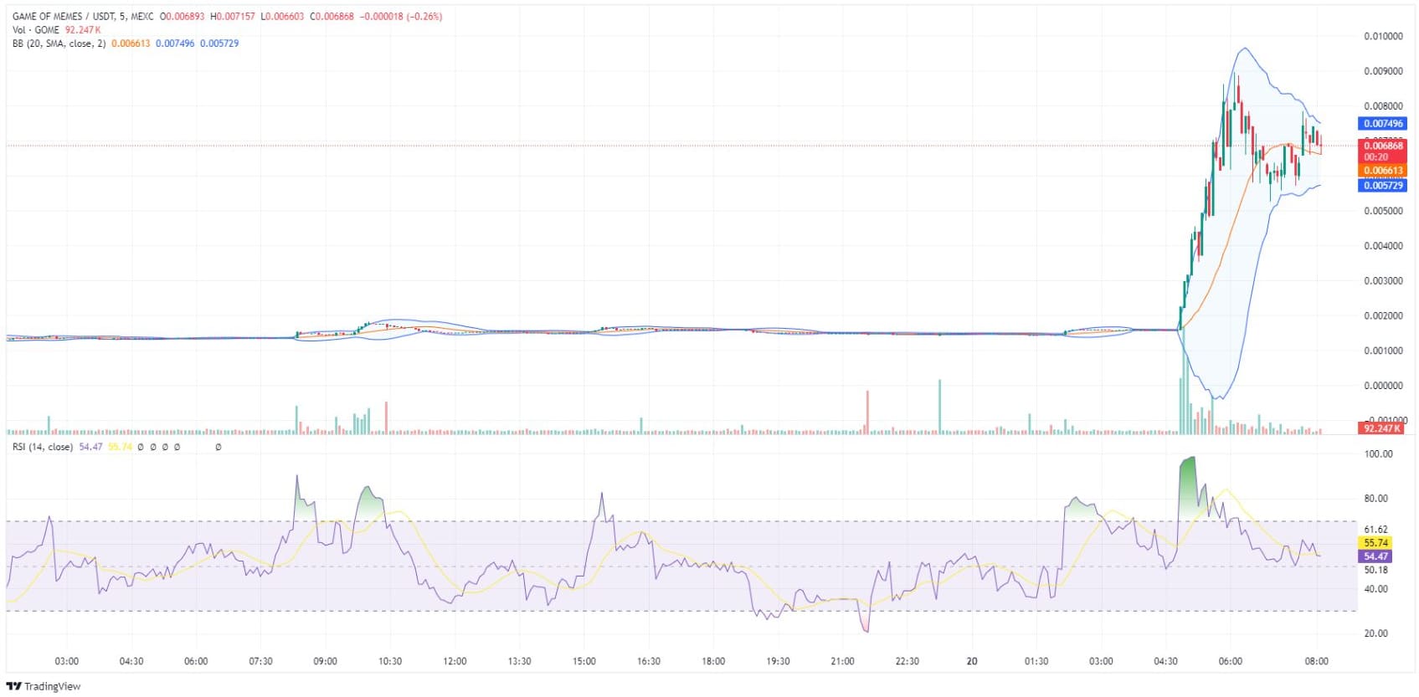Image resolution: width=1419 pixels, height=697 pixels.
Task: Click the blue 0.005729 lower band price tag
Action: click(x=1382, y=186)
